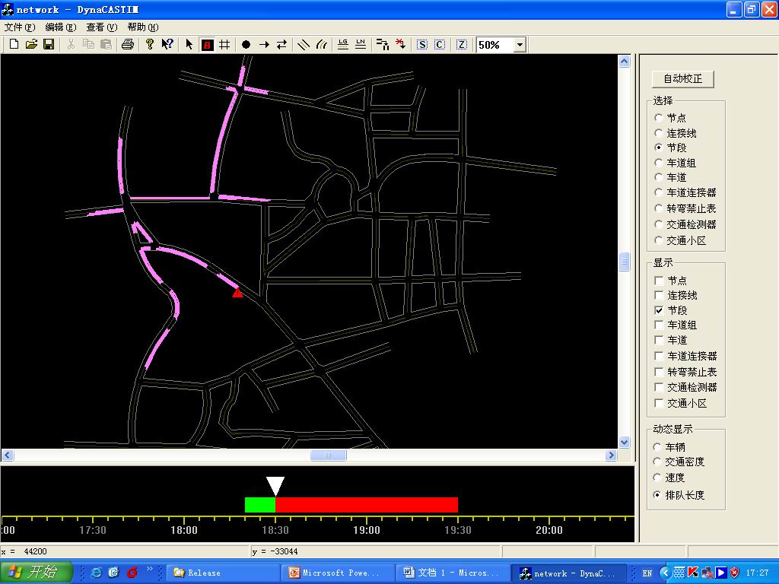Viewport: 779px width, 584px height.
Task: Select the 节段 radio in 选择 group
Action: click(659, 148)
